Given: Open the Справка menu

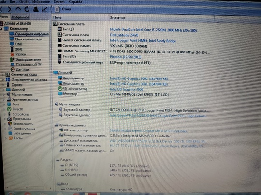Looking at the screenshot, I should (x=75, y=2).
